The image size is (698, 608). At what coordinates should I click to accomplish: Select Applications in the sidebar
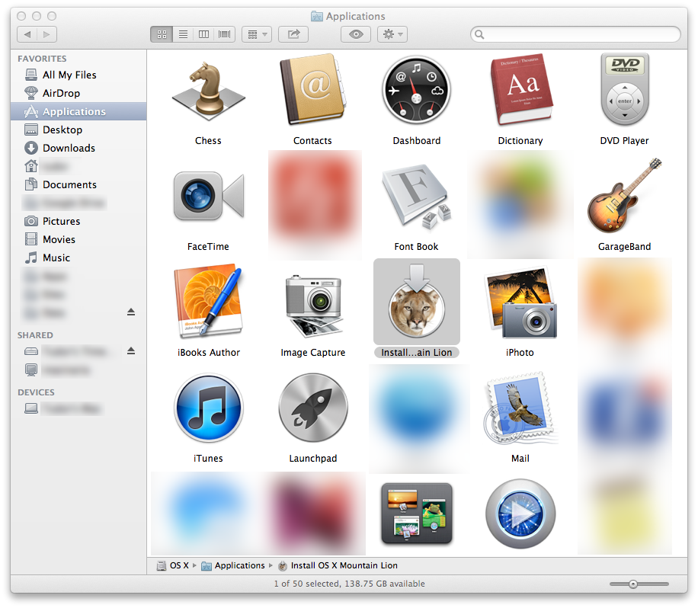pos(78,111)
